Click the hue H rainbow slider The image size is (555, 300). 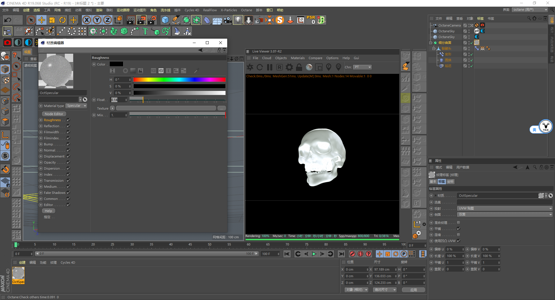(x=179, y=80)
